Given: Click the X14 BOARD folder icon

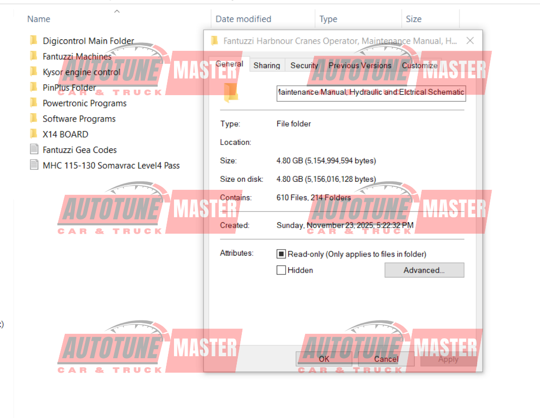Looking at the screenshot, I should pyautogui.click(x=34, y=134).
